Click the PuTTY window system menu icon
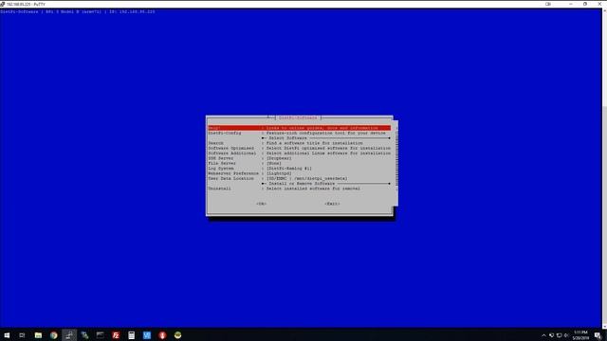 [3, 4]
